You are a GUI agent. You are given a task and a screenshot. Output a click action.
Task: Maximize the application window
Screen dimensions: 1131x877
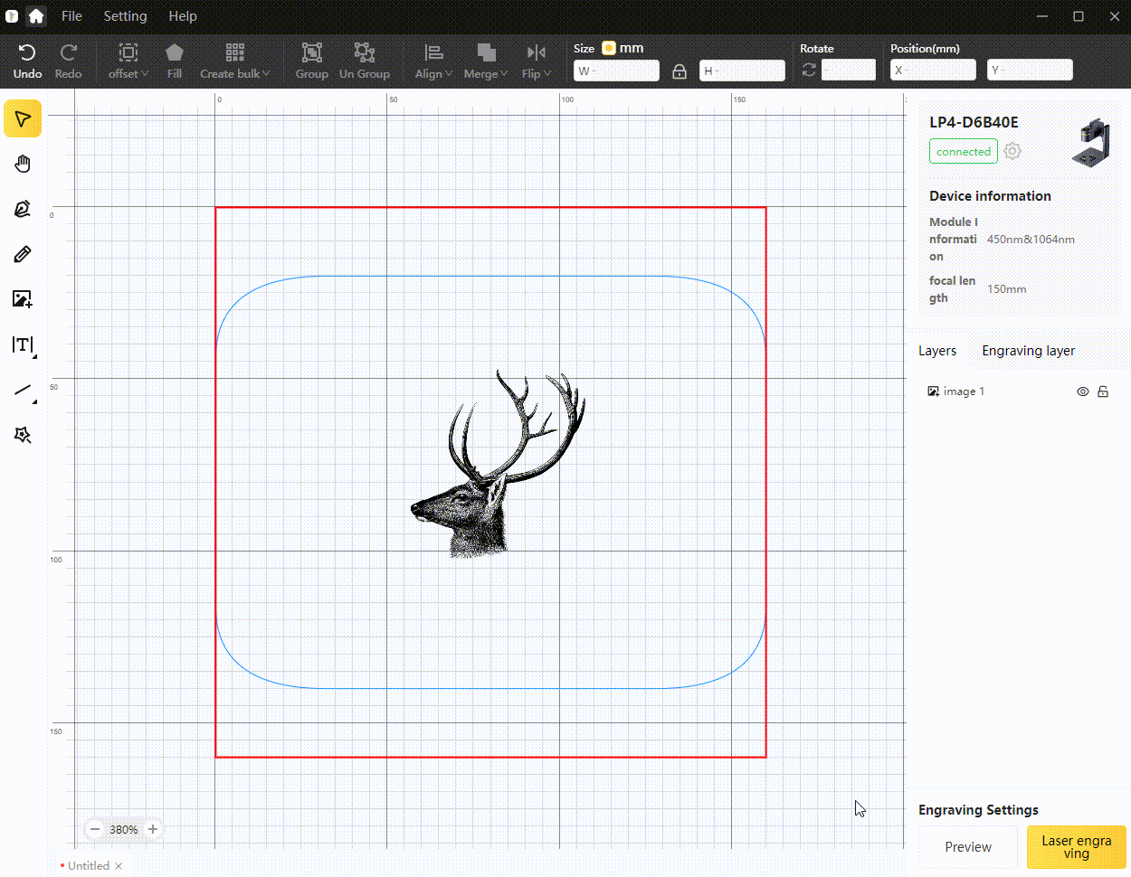1079,16
